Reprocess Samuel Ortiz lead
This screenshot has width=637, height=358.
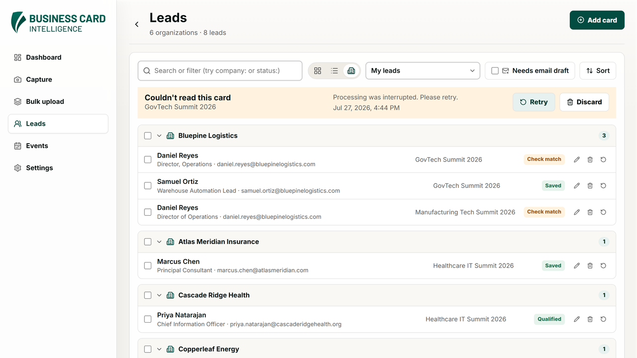(603, 185)
